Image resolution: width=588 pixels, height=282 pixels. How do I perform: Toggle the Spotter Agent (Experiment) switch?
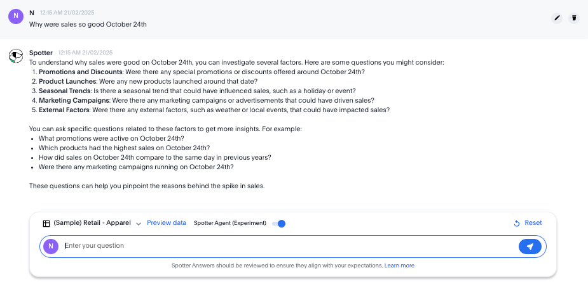point(279,223)
